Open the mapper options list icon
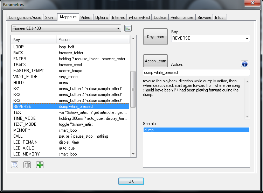Viewport: 263px width, 193px height. pos(128,28)
